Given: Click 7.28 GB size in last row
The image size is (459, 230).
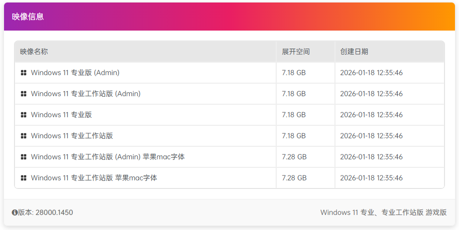Looking at the screenshot, I should point(294,178).
